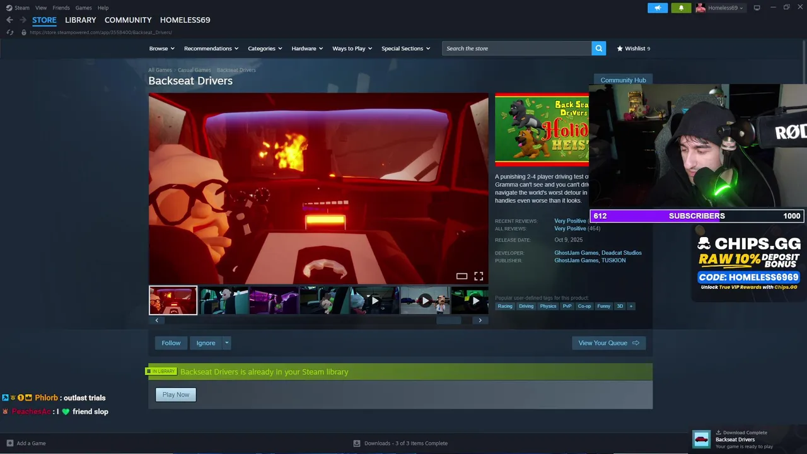This screenshot has width=807, height=454.
Task: Select the Racing tag
Action: 505,306
